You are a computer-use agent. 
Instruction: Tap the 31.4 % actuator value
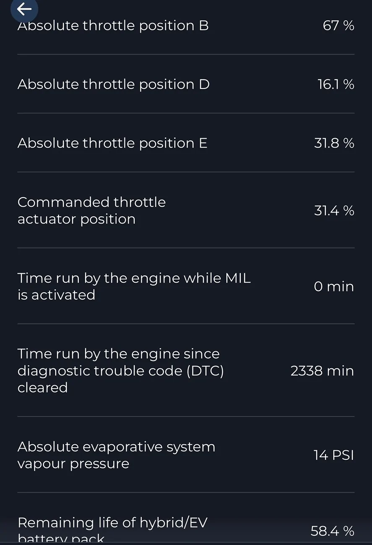pyautogui.click(x=334, y=210)
